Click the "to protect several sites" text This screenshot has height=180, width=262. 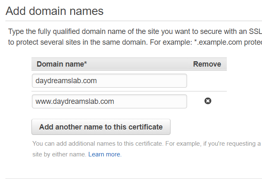[46, 42]
